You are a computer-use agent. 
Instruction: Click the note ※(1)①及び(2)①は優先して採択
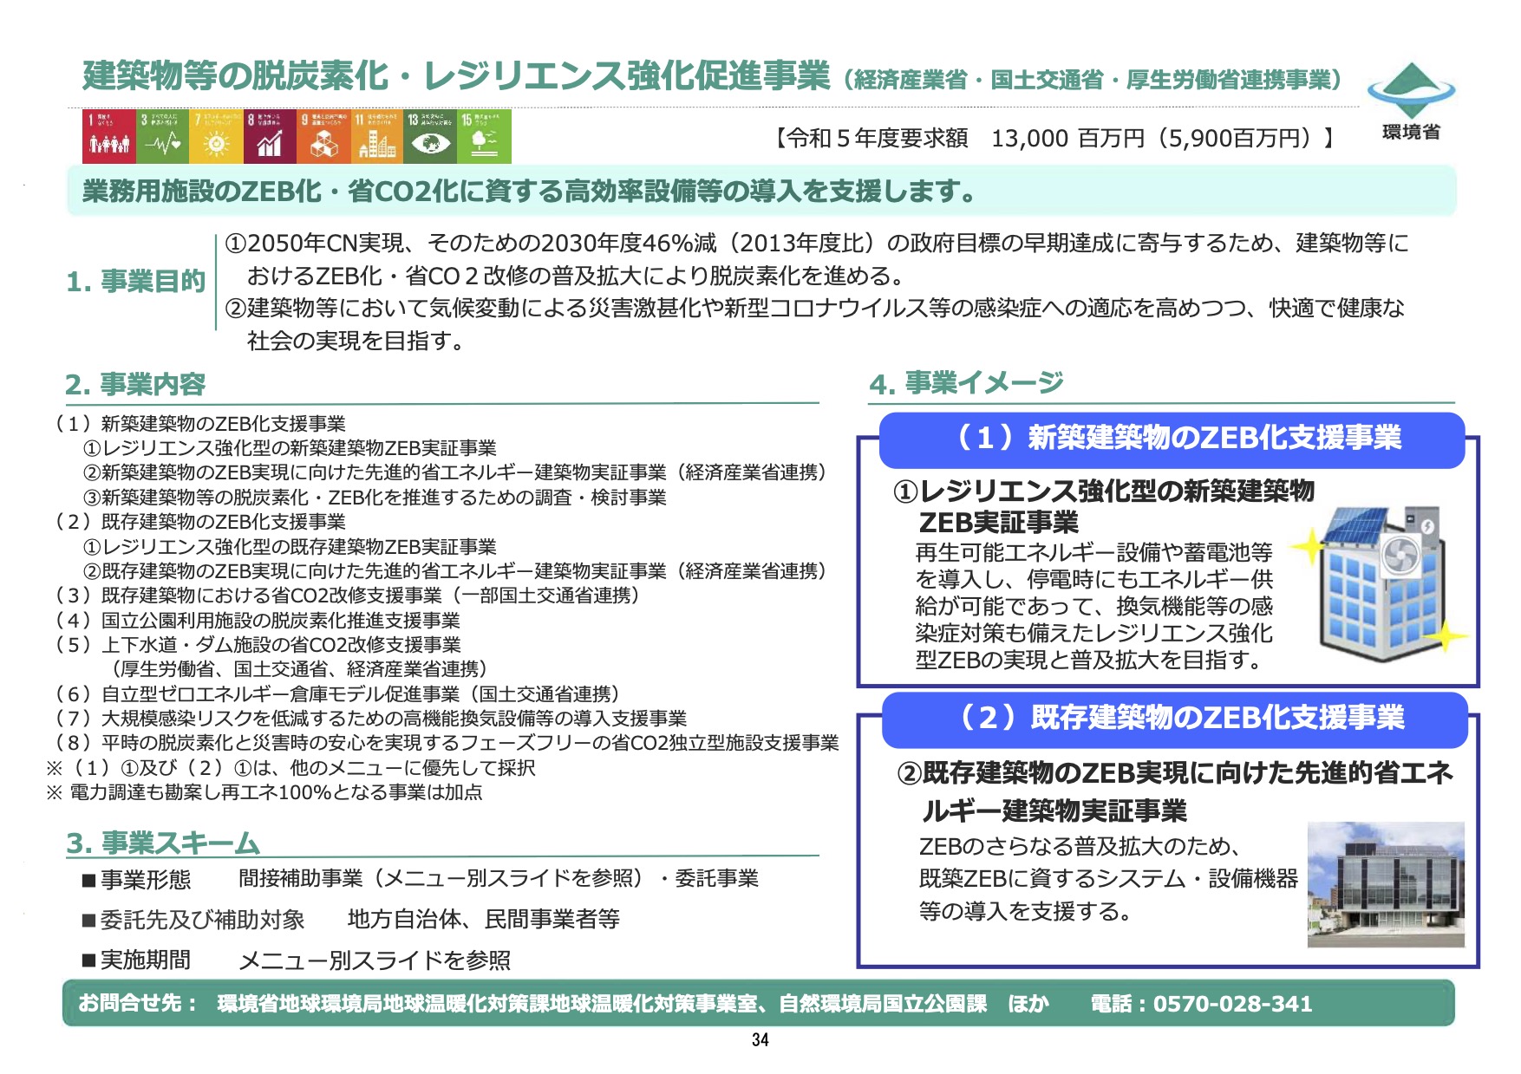coord(291,768)
